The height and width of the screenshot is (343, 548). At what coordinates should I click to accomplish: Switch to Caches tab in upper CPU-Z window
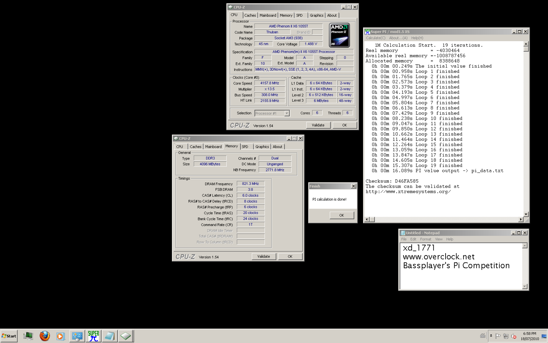click(250, 15)
